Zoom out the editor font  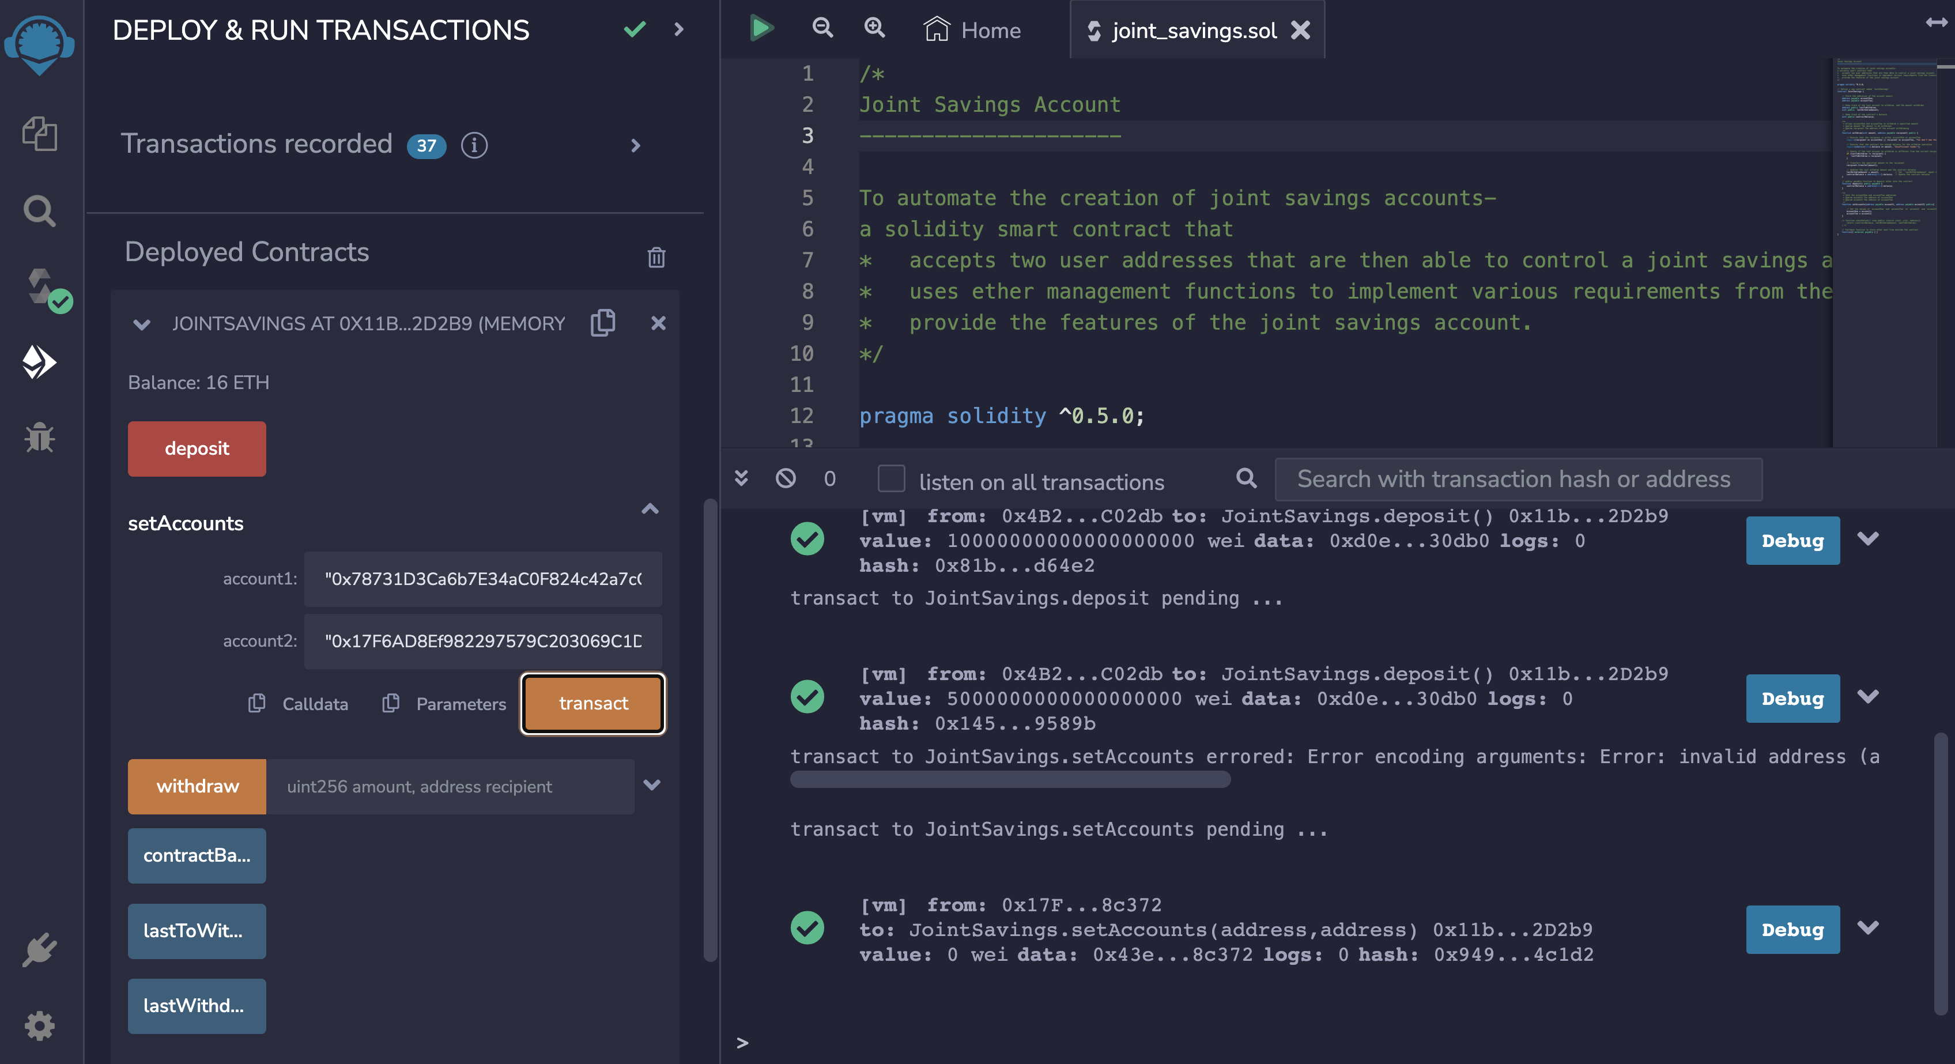(822, 29)
